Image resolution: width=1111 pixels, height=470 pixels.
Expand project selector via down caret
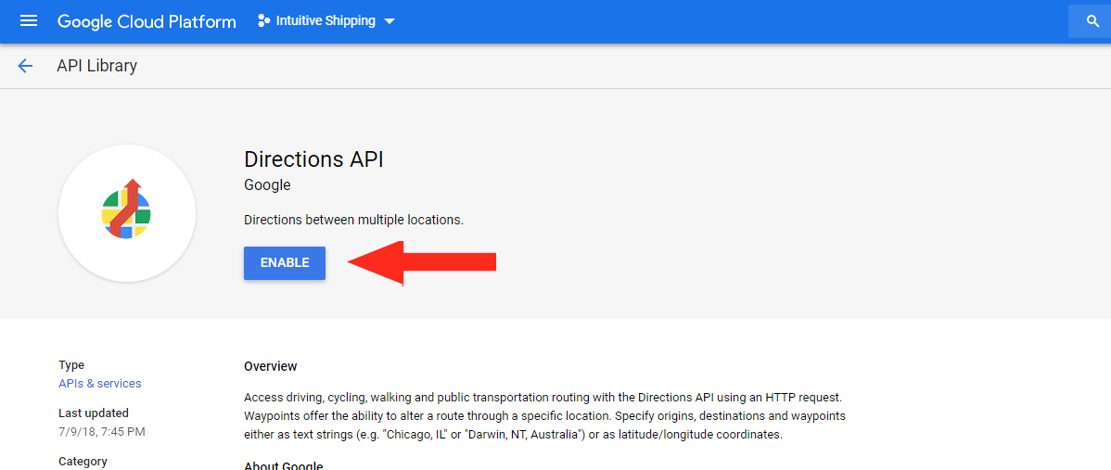(x=389, y=21)
